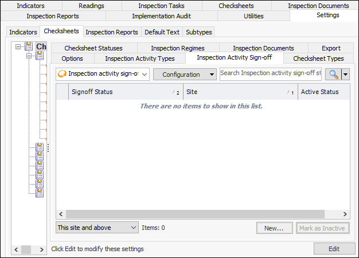Select the Inspection Reports settings sub-tab
The image size is (359, 258).
[112, 32]
